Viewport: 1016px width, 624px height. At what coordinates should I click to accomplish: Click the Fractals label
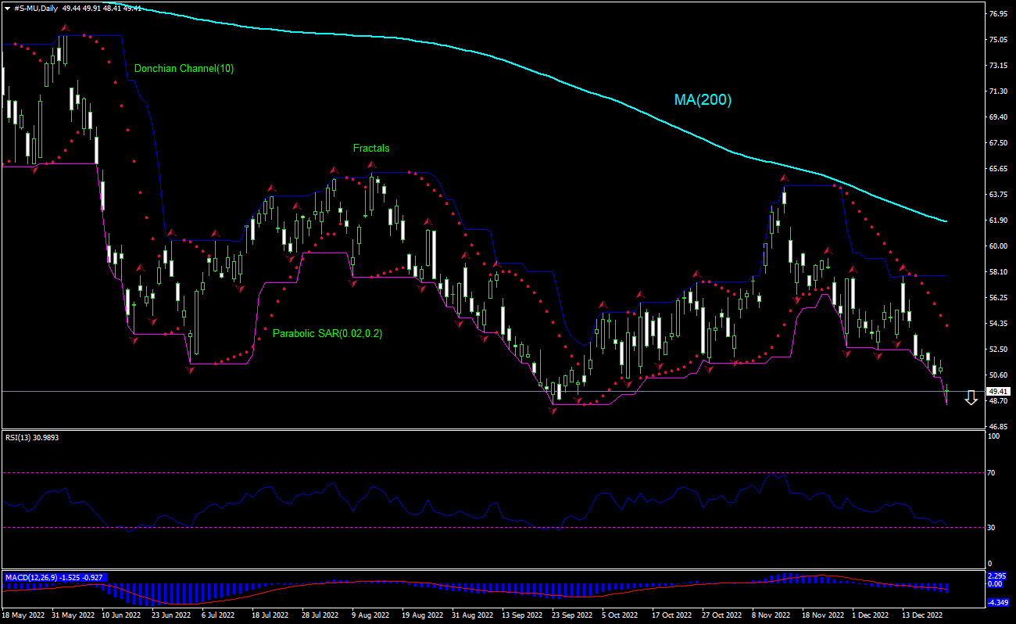371,148
